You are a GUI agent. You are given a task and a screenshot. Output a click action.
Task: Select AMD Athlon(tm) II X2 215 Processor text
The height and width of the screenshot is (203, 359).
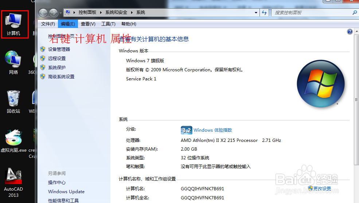click(219, 140)
